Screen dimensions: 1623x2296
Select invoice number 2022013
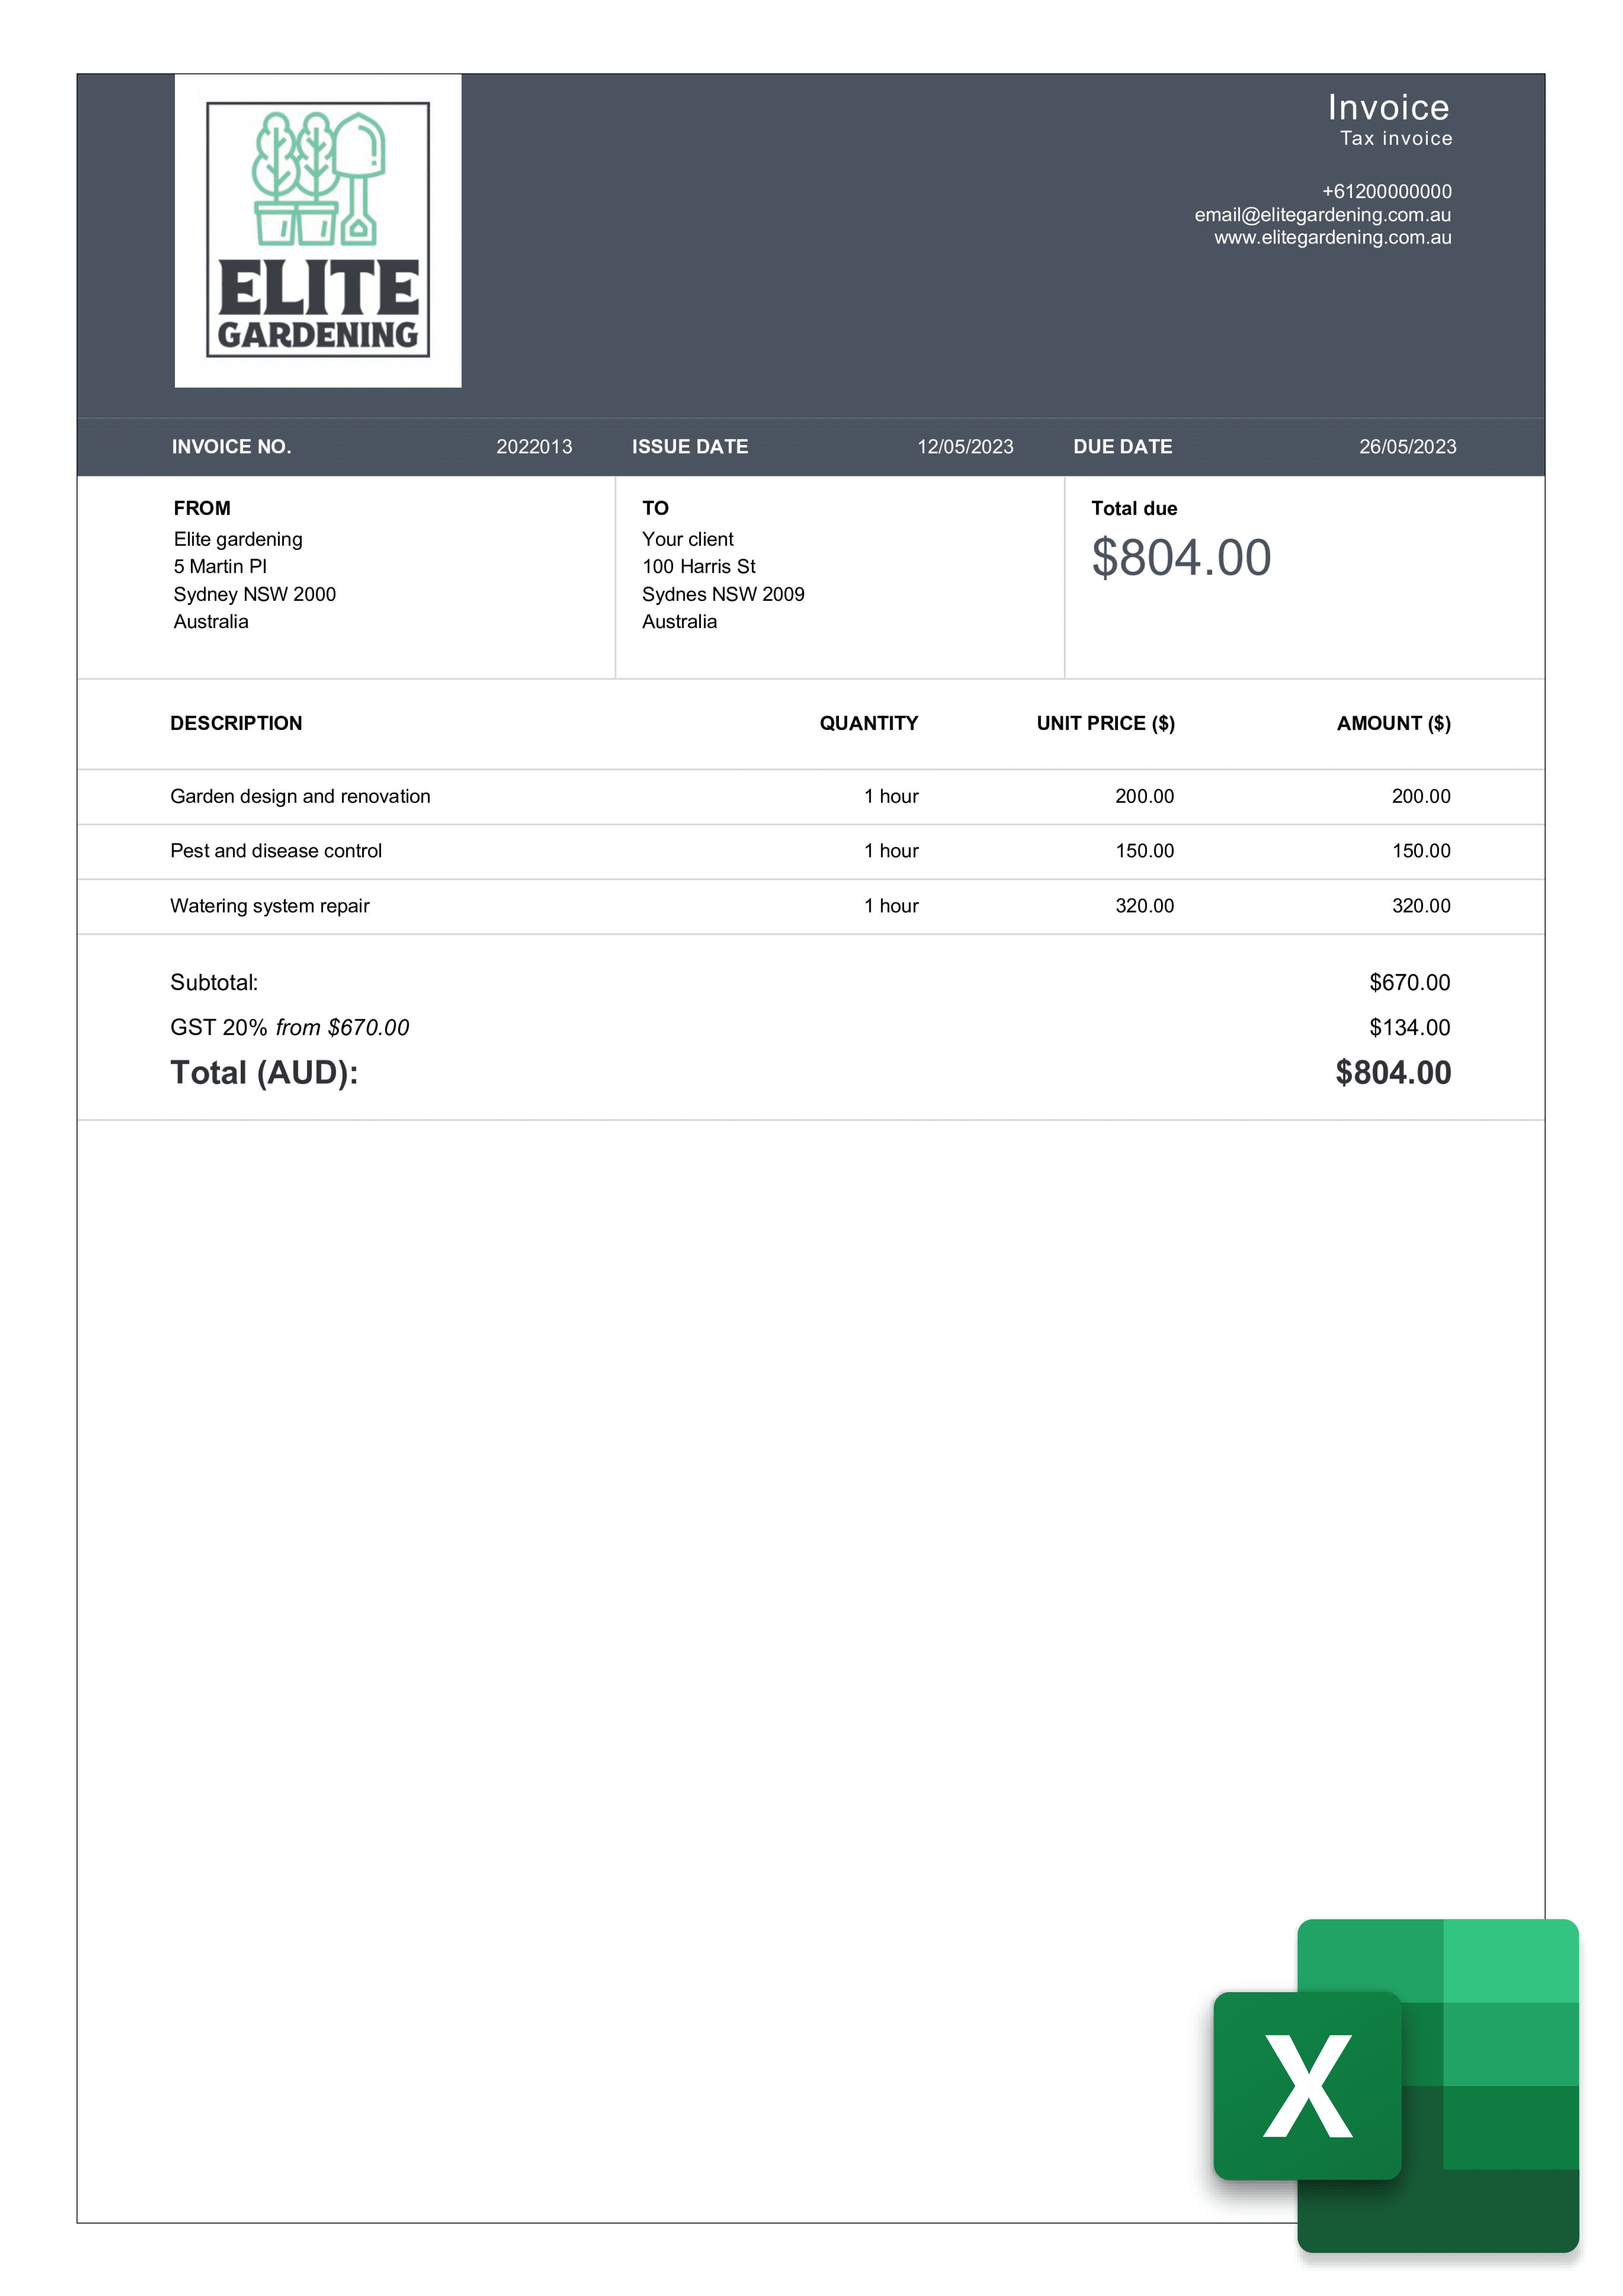click(534, 447)
